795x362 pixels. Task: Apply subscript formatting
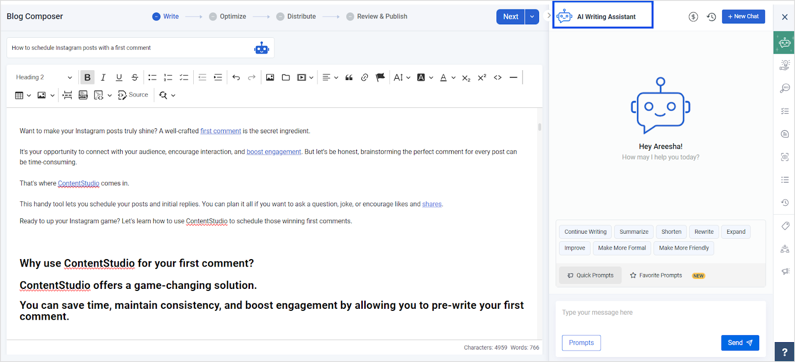[x=466, y=78]
